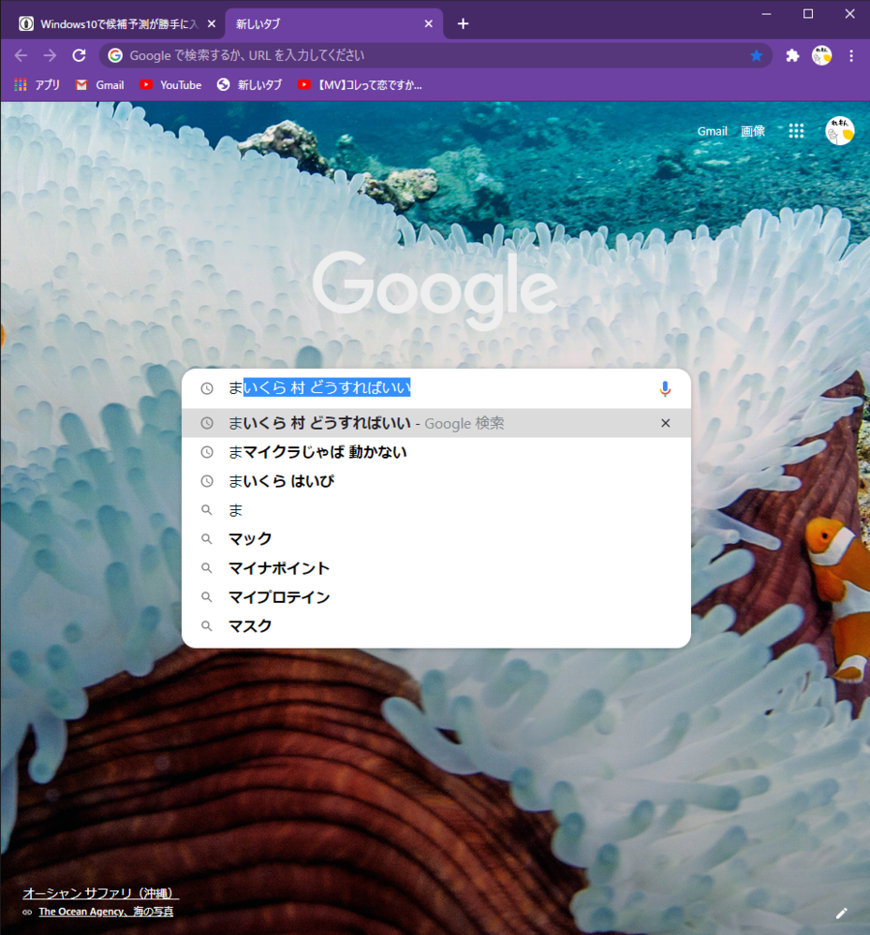The image size is (870, 935).
Task: Reload the current page
Action: 79,55
